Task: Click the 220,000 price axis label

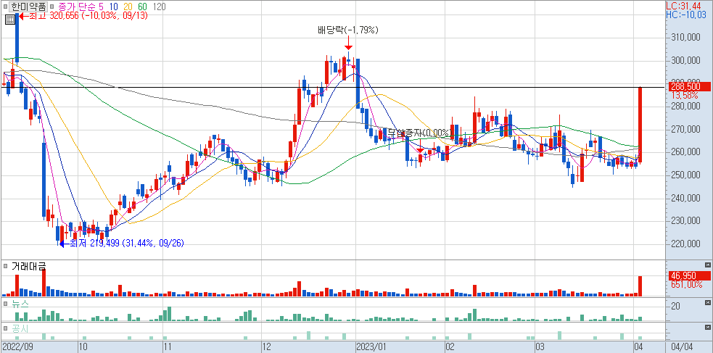Action: click(685, 244)
